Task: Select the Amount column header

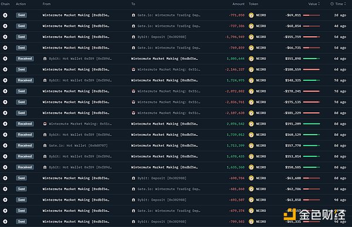Action: pyautogui.click(x=238, y=4)
